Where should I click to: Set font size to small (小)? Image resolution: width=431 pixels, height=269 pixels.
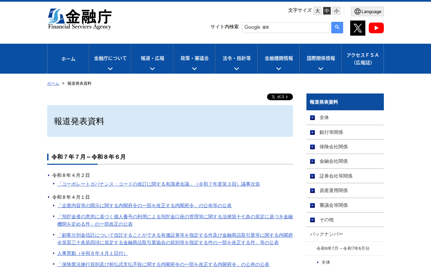(336, 11)
